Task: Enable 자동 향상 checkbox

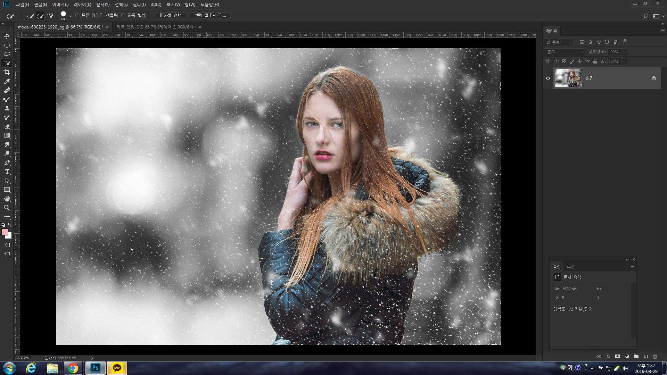Action: pos(123,16)
